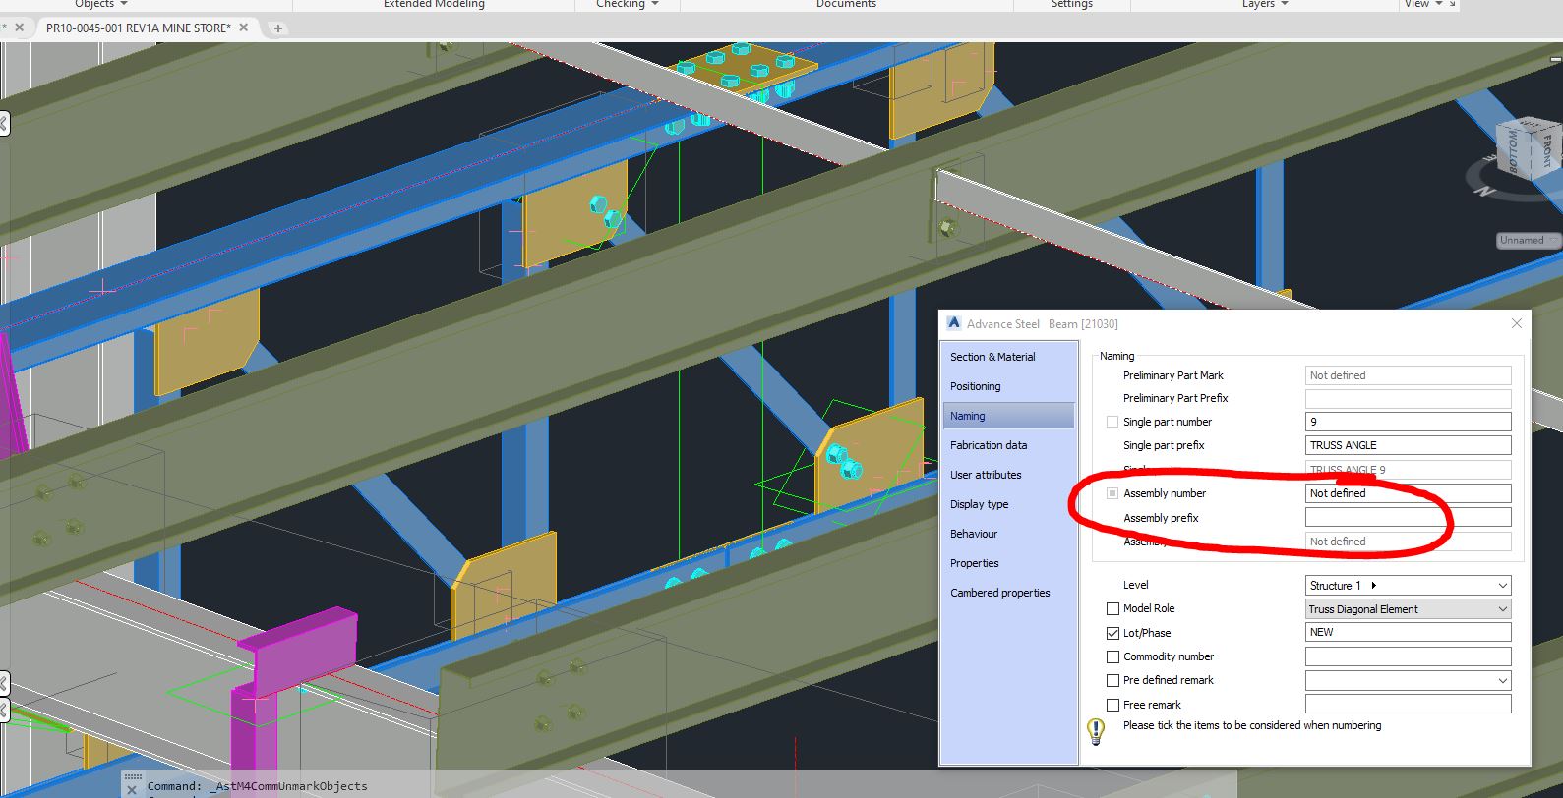The width and height of the screenshot is (1563, 798).
Task: Open the Objects ribbon panel dropdown
Action: 101,4
